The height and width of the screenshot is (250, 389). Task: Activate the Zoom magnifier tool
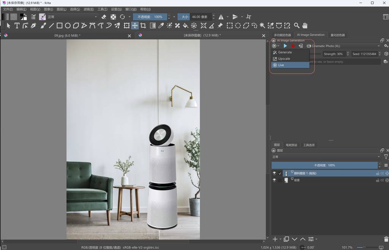click(x=296, y=25)
